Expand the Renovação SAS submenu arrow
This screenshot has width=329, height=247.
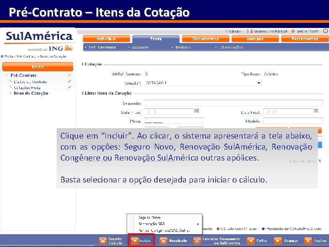coord(198,224)
